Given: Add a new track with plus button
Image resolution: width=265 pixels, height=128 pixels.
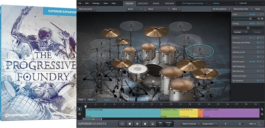Looking at the screenshot, I should coord(120,100).
